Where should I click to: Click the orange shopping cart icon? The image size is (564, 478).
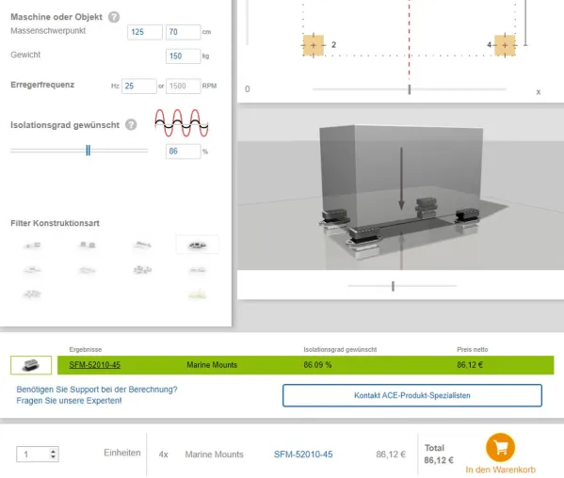point(500,448)
